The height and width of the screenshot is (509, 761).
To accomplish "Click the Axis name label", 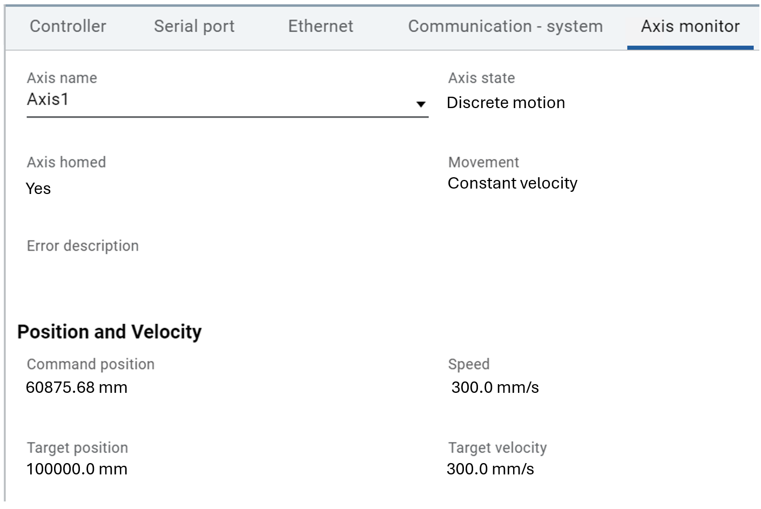I will point(62,78).
